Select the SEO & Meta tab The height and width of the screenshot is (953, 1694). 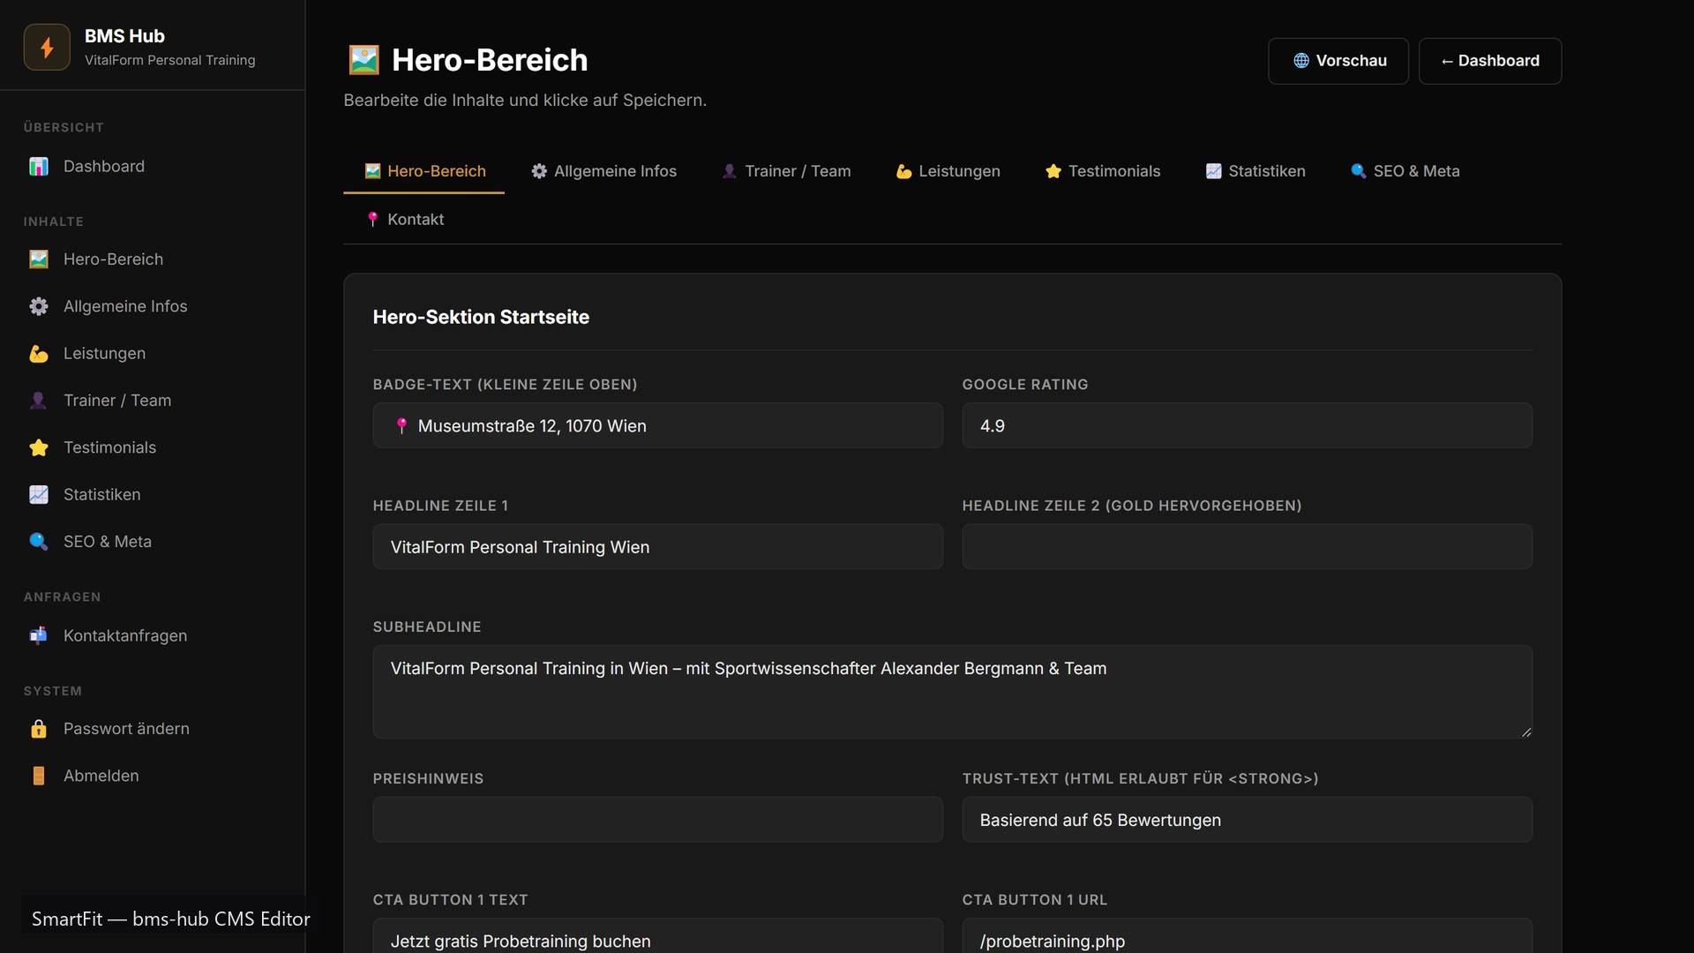click(1405, 171)
